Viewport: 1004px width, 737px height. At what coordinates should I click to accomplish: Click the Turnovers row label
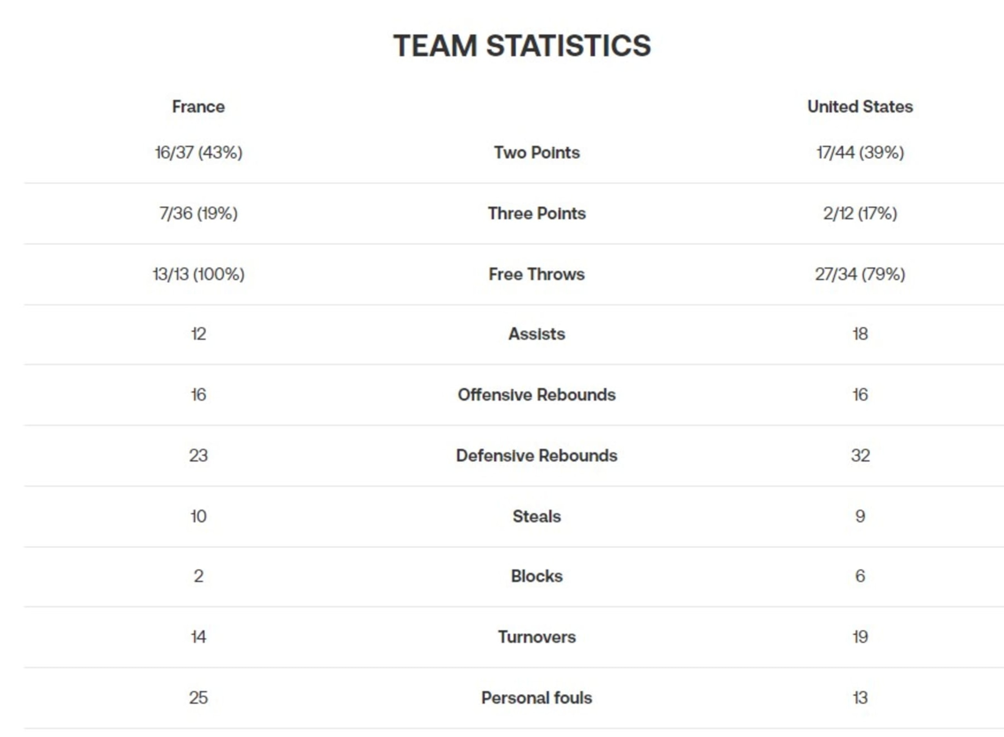(537, 637)
